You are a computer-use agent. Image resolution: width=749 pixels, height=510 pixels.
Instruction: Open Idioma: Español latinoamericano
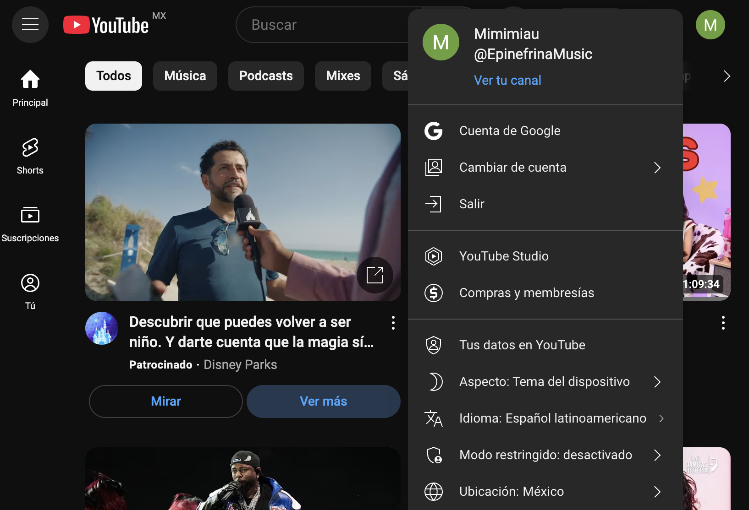point(545,418)
